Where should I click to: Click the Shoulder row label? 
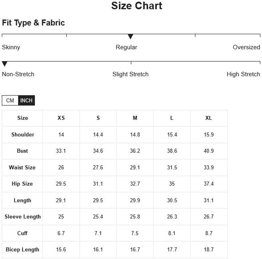coord(22,135)
